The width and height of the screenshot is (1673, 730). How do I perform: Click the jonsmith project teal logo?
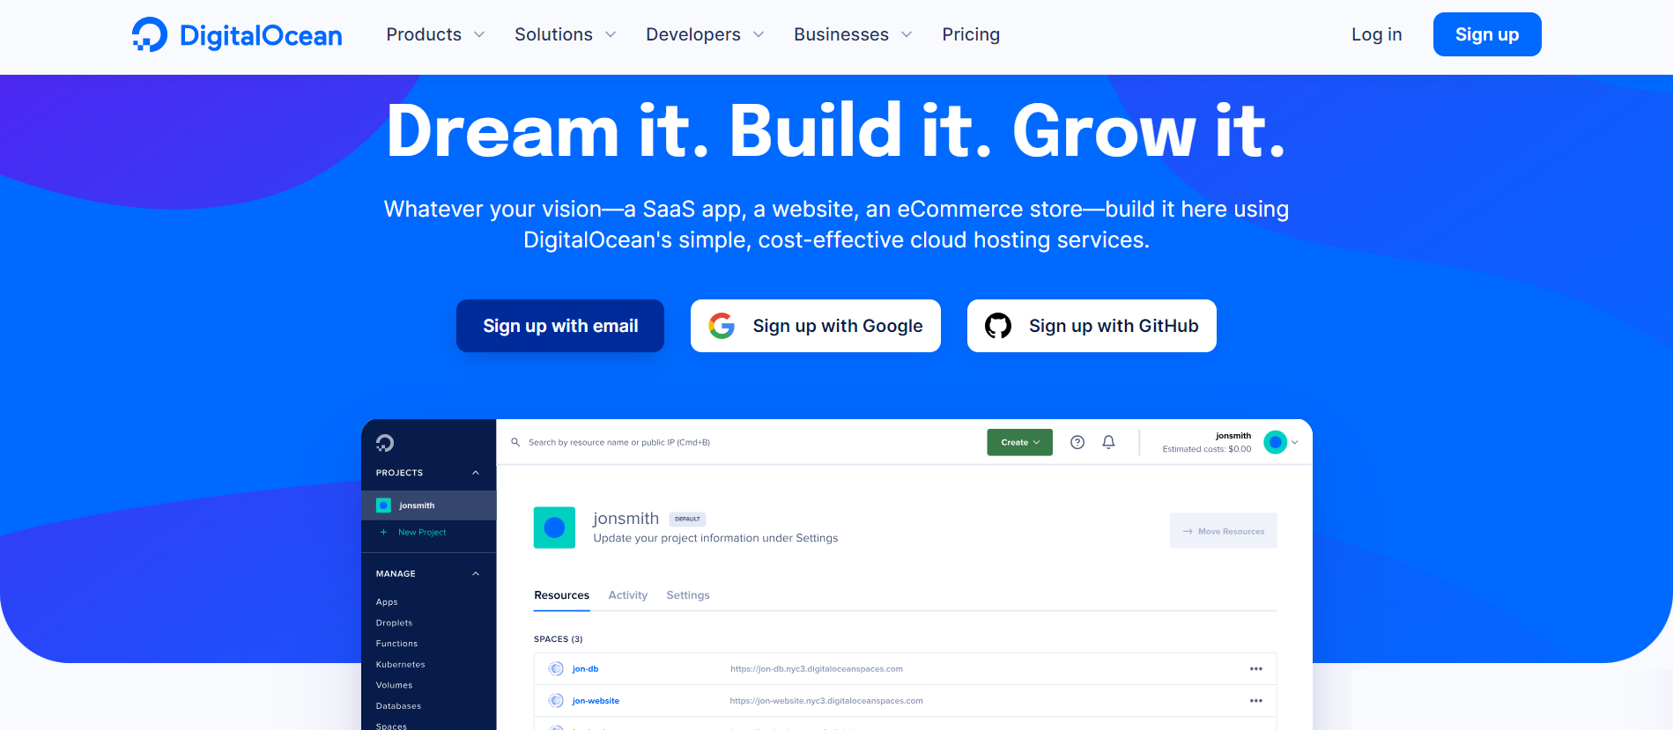tap(554, 527)
